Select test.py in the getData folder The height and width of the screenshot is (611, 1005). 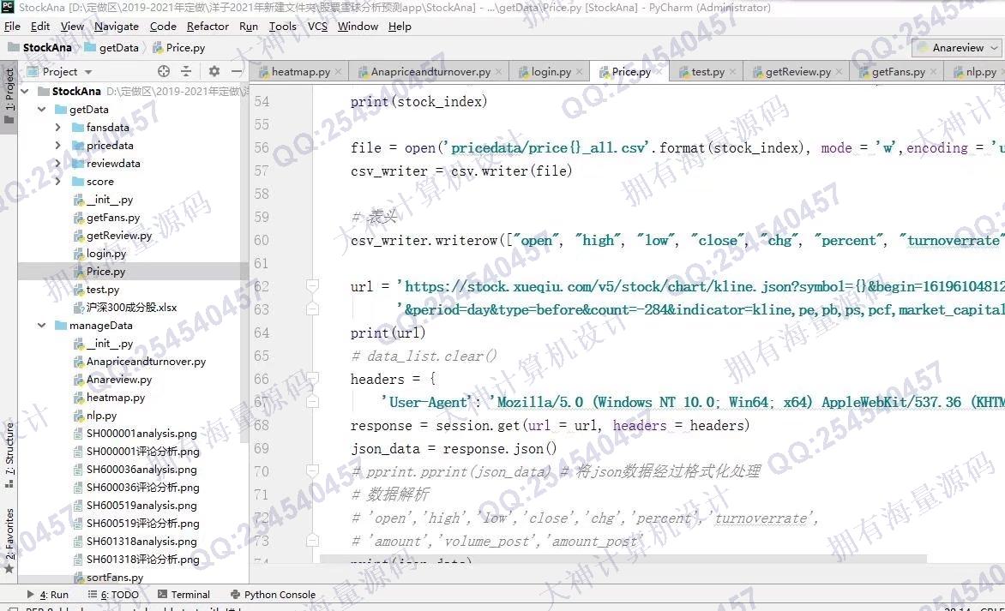(x=103, y=290)
